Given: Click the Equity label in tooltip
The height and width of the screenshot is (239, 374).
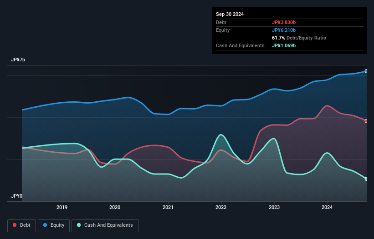Looking at the screenshot, I should [x=223, y=30].
